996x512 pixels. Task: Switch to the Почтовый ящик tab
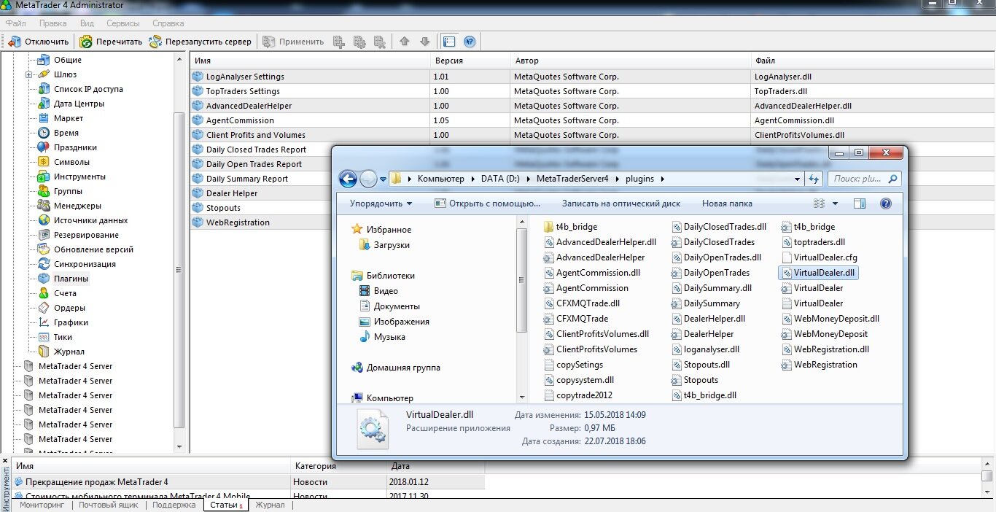click(107, 505)
